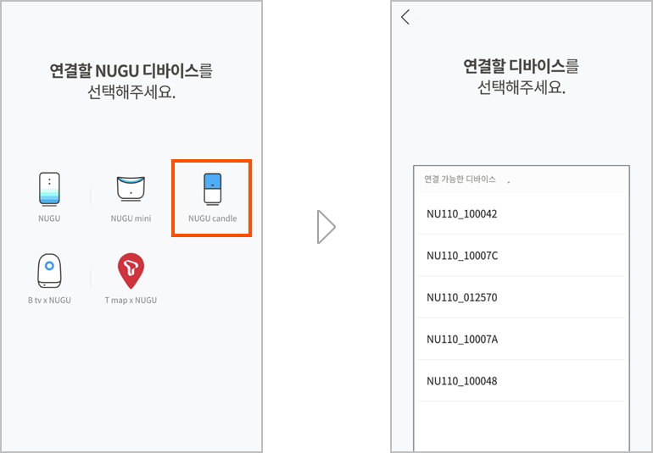
Task: Choose the NUGU mini device icon
Action: (x=131, y=190)
